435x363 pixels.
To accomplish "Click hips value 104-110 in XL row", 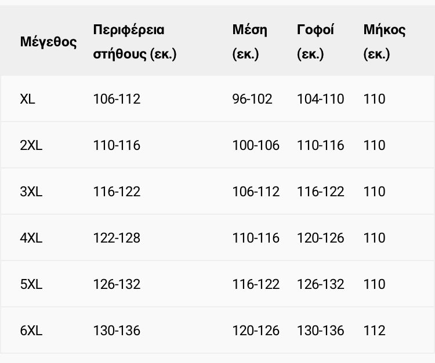I will 320,99.
